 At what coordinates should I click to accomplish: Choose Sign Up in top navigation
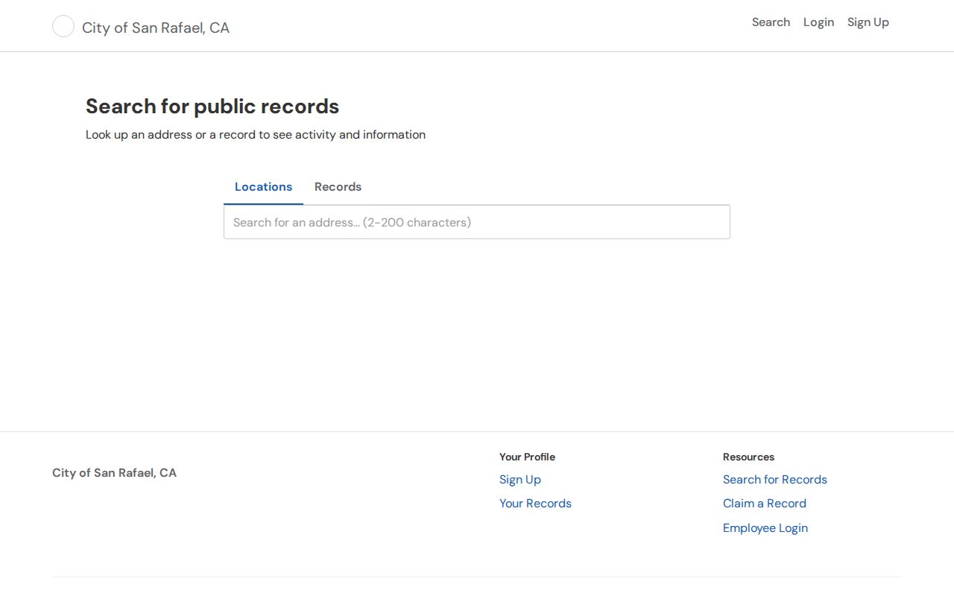pos(868,22)
